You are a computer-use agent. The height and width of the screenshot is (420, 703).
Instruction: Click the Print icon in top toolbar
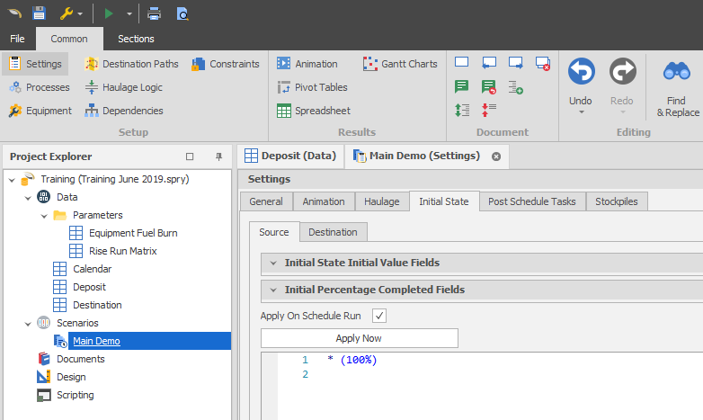click(x=155, y=13)
